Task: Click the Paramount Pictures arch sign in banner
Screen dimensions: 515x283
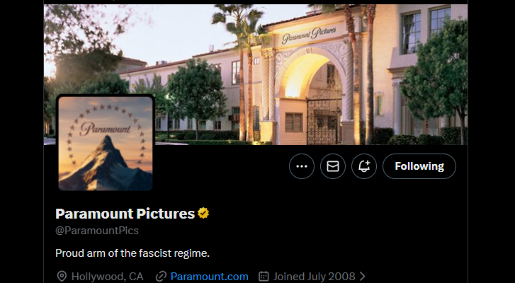Action: coord(308,33)
